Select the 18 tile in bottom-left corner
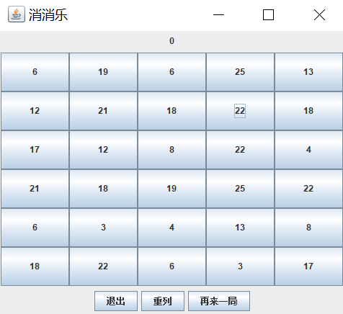This screenshot has width=343, height=314. (x=35, y=266)
